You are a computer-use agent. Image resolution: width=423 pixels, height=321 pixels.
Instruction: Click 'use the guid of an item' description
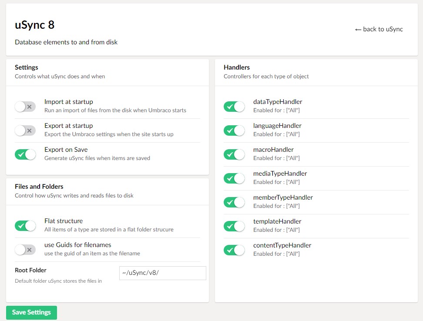92,253
